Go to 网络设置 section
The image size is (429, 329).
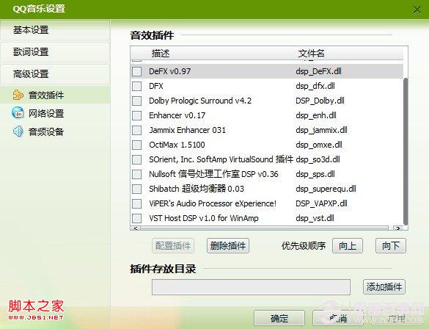pos(46,113)
